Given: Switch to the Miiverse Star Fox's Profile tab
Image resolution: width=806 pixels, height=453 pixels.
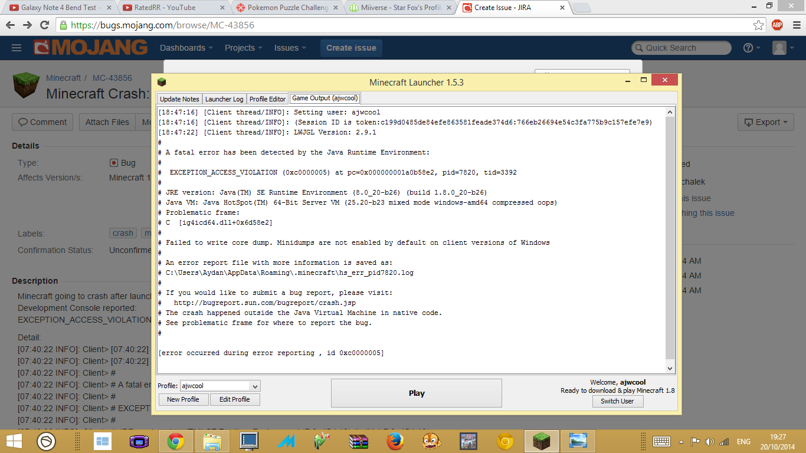Looking at the screenshot, I should 401,8.
